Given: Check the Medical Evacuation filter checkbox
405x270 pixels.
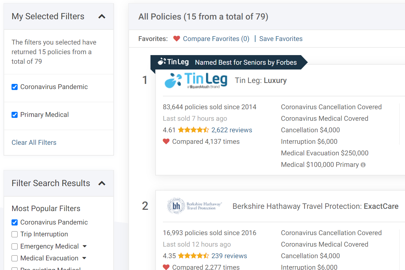Looking at the screenshot, I should (14, 258).
